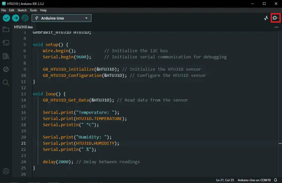This screenshot has height=183, width=282.
Task: Click the 'Read data from the sensor' comment
Action: click(x=152, y=100)
